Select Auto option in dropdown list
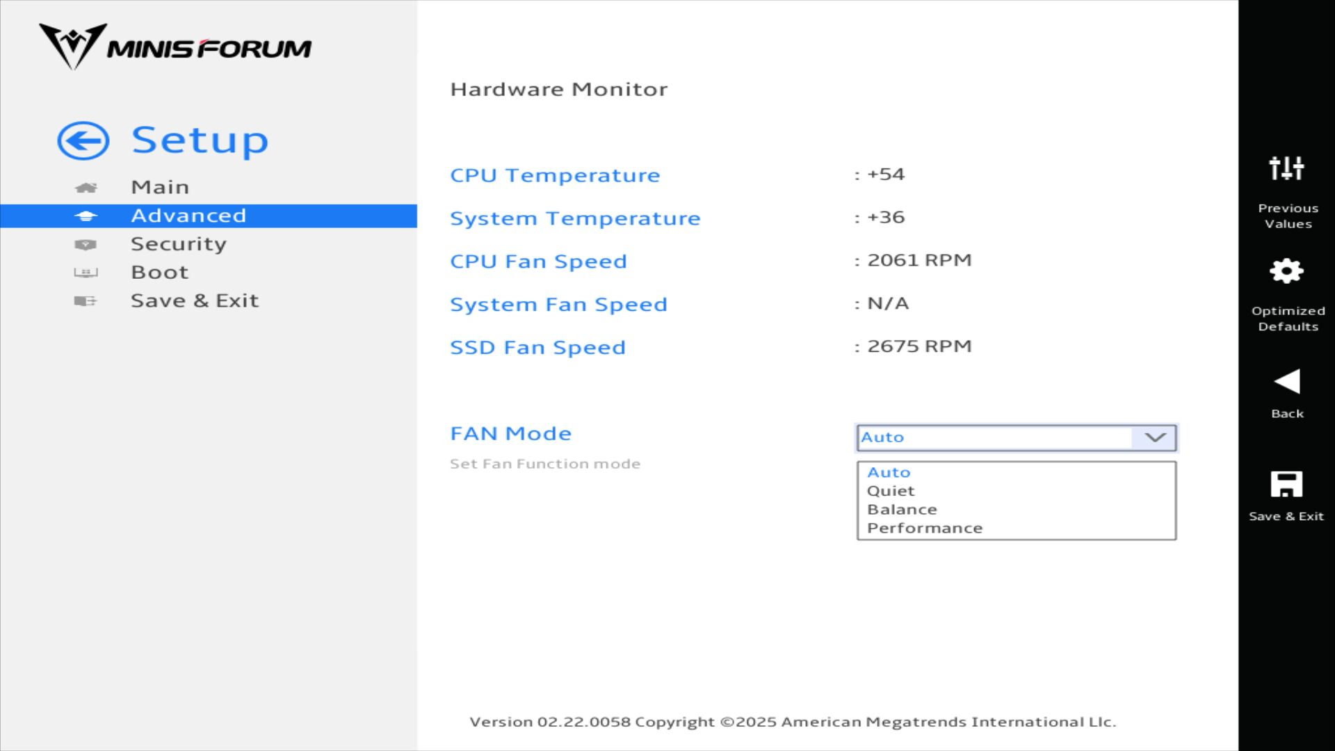 (888, 472)
